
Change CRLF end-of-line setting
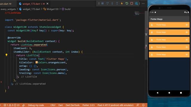click(53, 105)
